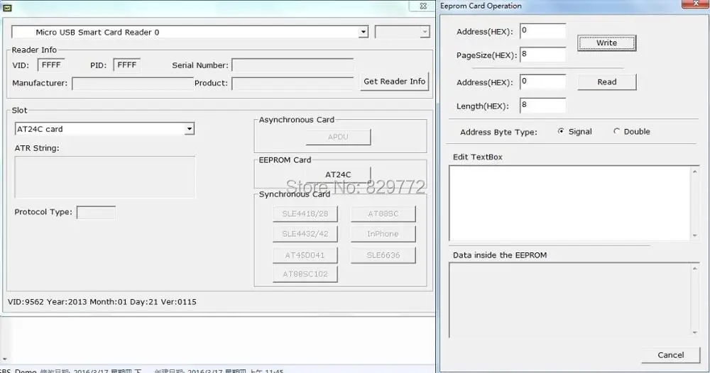
Task: Click the Write button in Eeprom window
Action: [607, 43]
